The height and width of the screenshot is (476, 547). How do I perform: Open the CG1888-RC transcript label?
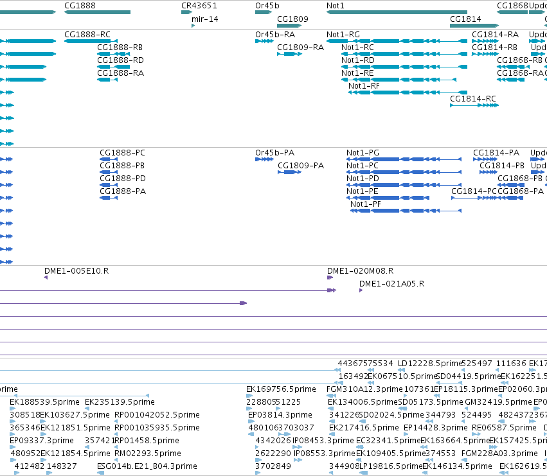[87, 35]
